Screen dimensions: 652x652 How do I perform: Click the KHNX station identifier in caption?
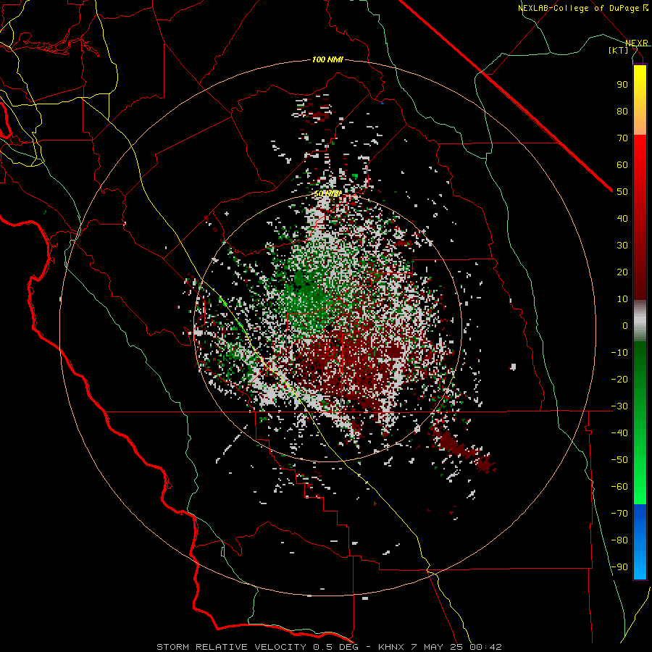click(391, 647)
